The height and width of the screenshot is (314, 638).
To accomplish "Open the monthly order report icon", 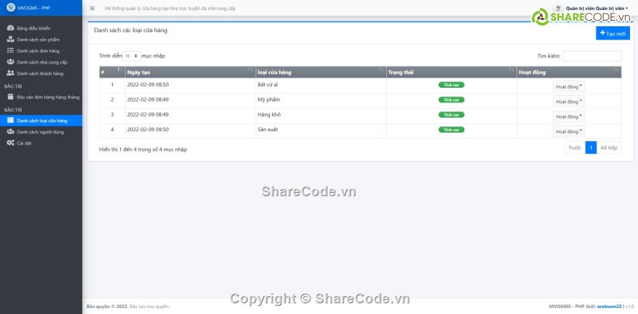I will coord(10,97).
